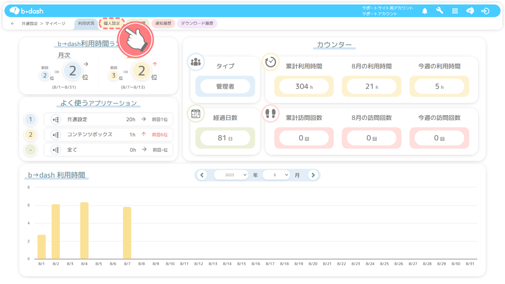Click the 8月の訪問回数 0 回 value
The height and width of the screenshot is (284, 505).
click(x=372, y=138)
